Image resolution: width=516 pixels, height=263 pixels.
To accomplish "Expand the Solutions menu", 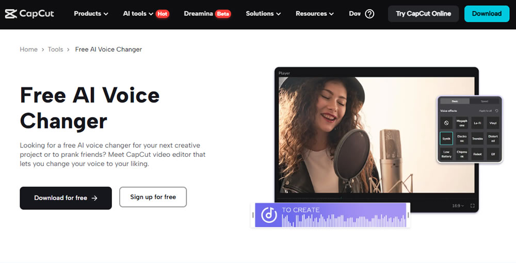I will [x=263, y=14].
